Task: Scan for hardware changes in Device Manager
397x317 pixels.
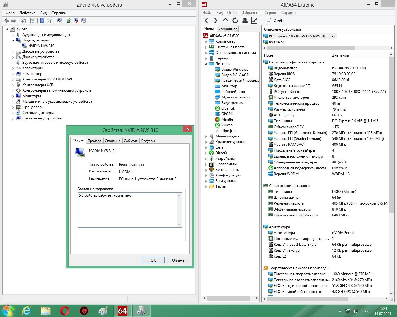Action: pyautogui.click(x=59, y=20)
